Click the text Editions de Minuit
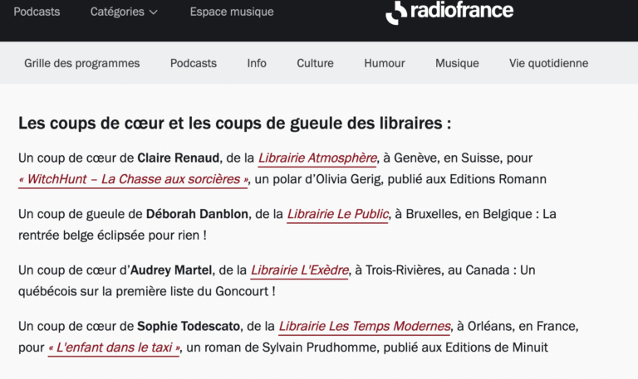 pos(497,347)
